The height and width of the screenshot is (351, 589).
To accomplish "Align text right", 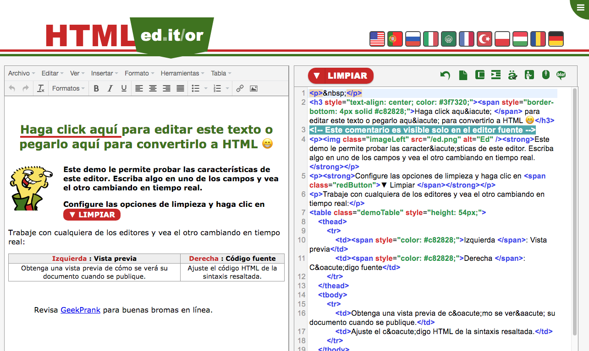I will [x=166, y=88].
